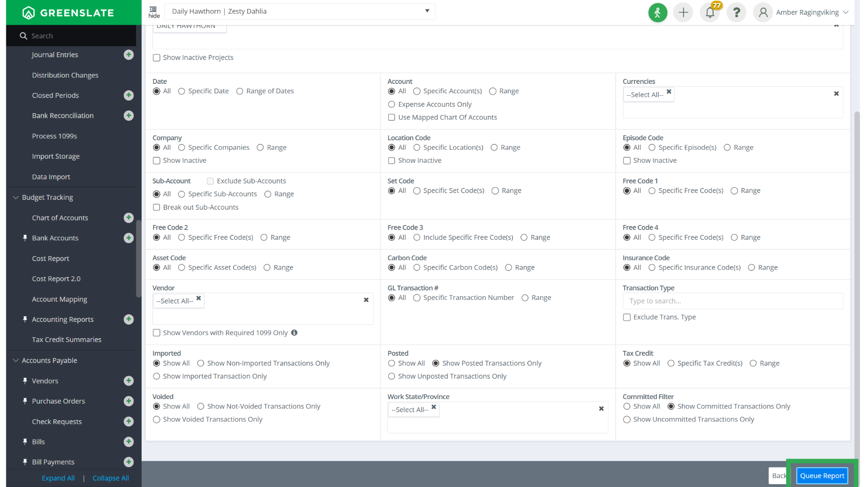Click the sidebar Search input field
This screenshot has height=487, width=866.
click(71, 36)
